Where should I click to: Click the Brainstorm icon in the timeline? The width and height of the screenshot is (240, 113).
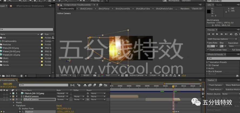[101, 85]
